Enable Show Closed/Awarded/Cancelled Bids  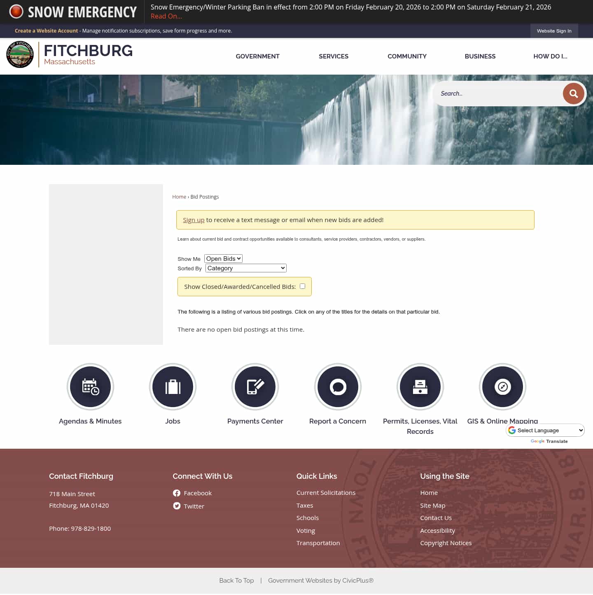click(x=303, y=286)
